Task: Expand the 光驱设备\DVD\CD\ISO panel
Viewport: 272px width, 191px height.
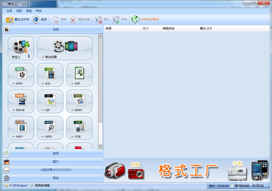Action: [x=53, y=170]
